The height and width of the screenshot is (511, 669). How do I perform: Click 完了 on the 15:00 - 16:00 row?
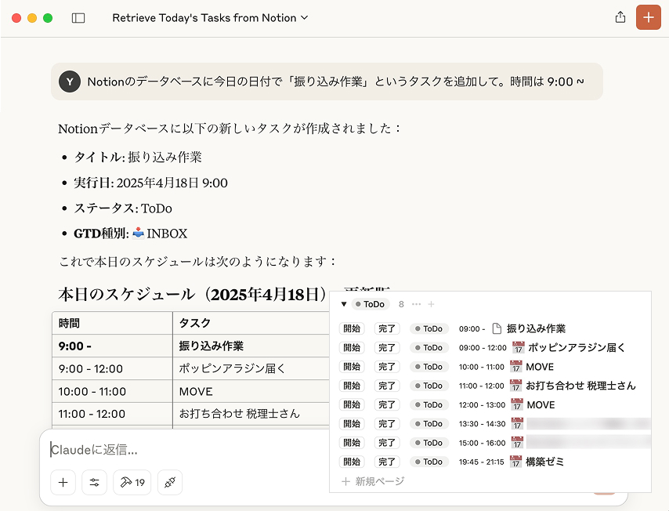[387, 443]
